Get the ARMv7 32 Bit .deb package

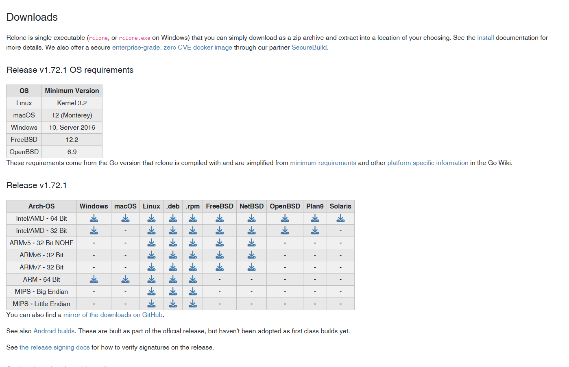[173, 267]
